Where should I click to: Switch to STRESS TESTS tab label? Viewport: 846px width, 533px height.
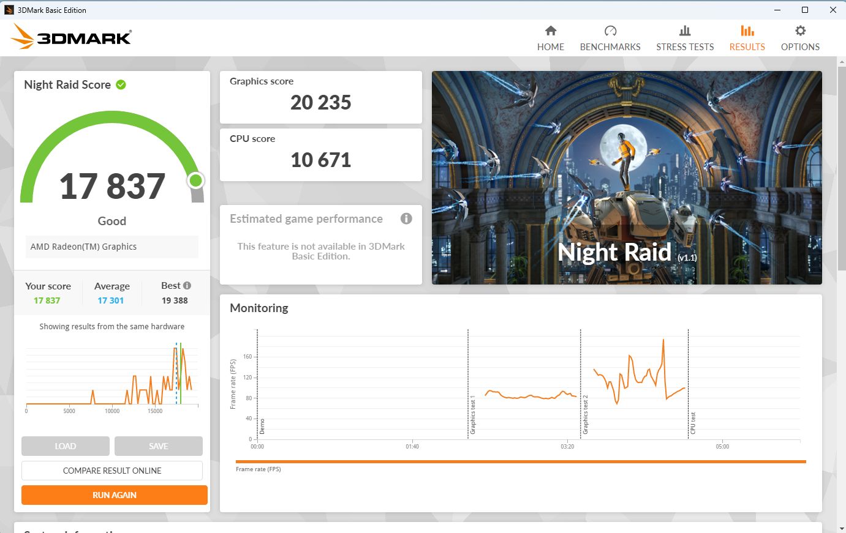pos(685,47)
